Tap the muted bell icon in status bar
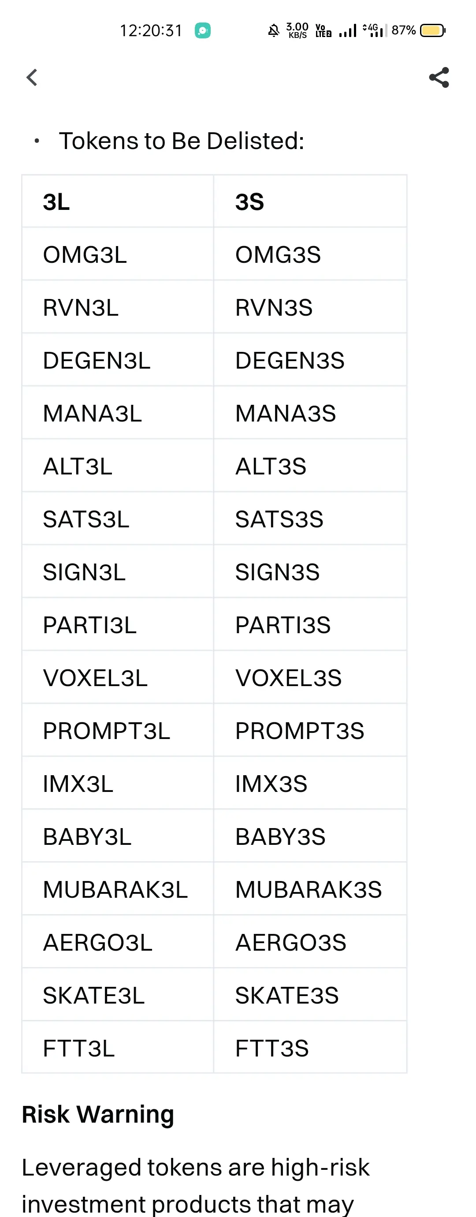 (x=274, y=31)
